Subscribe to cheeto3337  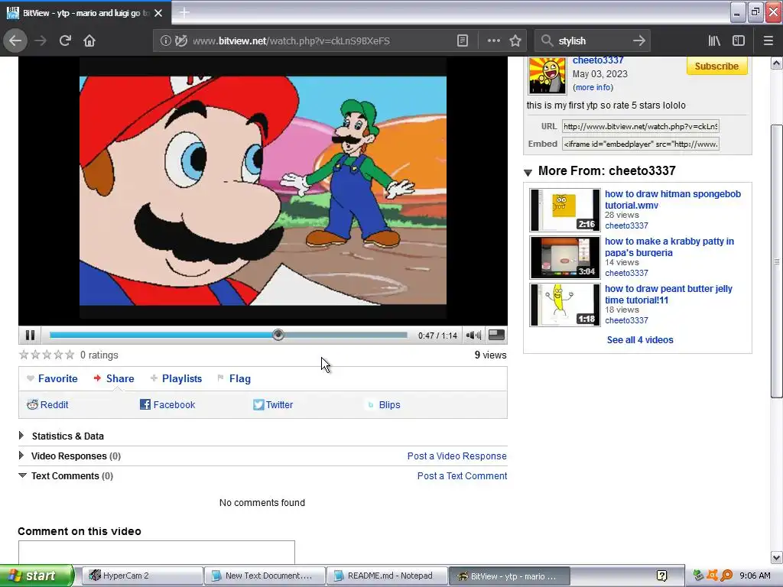click(716, 66)
